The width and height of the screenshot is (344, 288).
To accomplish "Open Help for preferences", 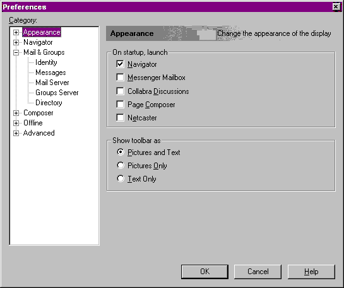I will 311,272.
